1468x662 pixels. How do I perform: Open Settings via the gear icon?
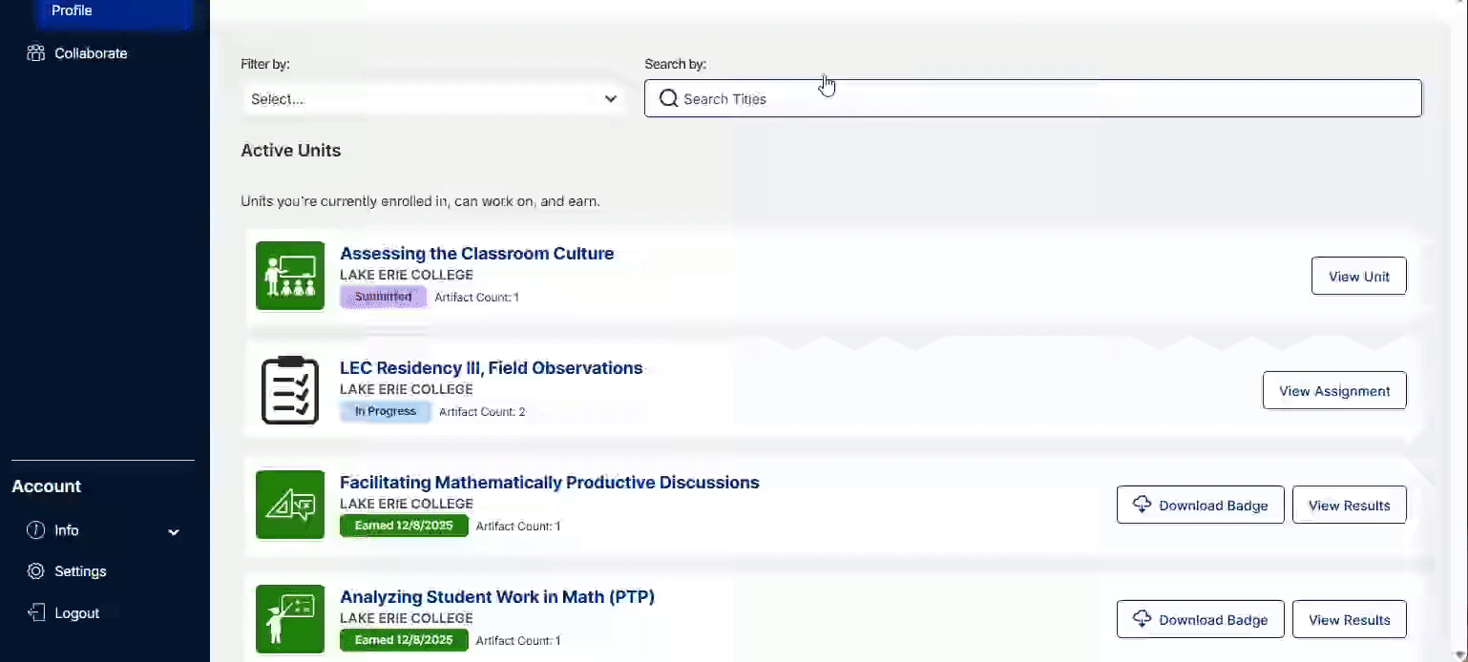point(35,571)
